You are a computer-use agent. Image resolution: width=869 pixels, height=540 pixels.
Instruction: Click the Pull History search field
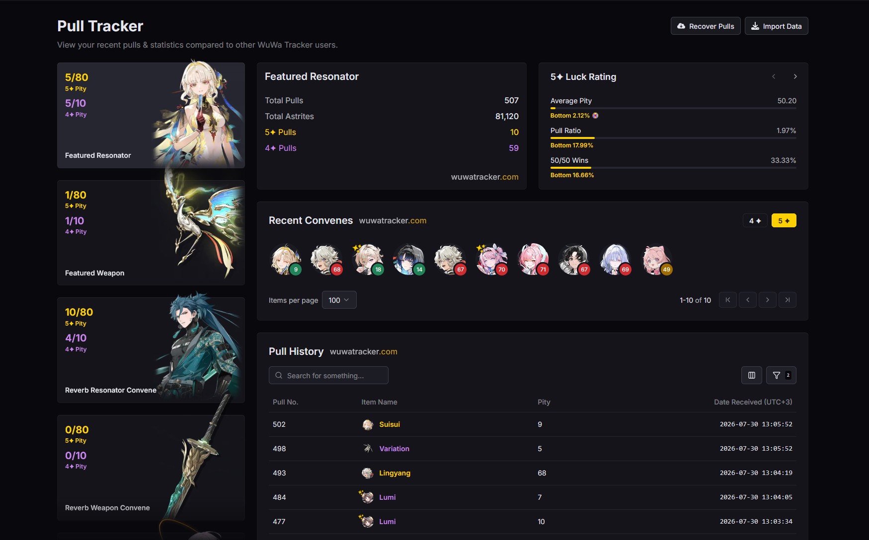tap(328, 375)
